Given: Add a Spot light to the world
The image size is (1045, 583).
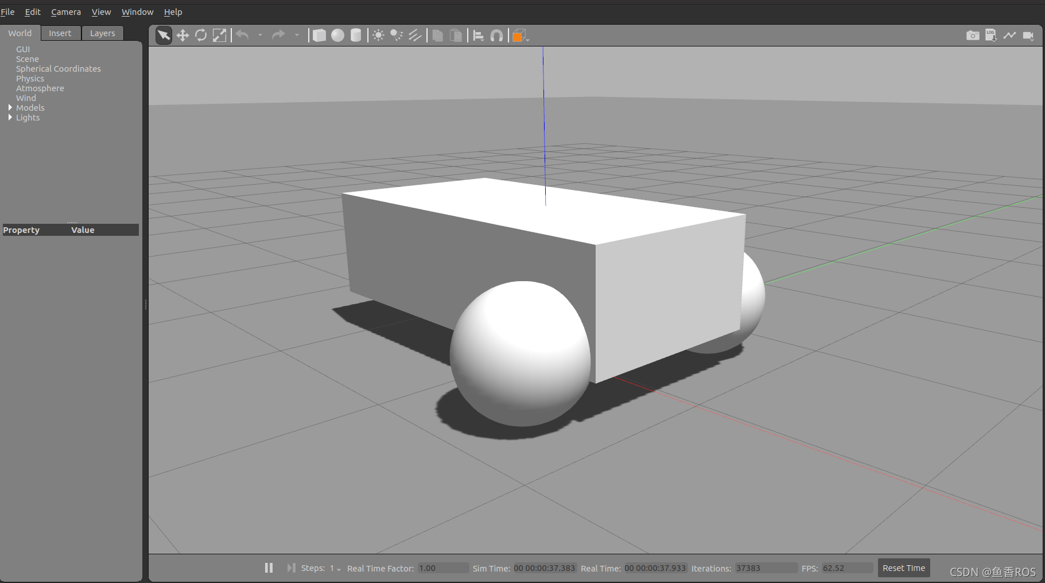Looking at the screenshot, I should click(x=397, y=35).
